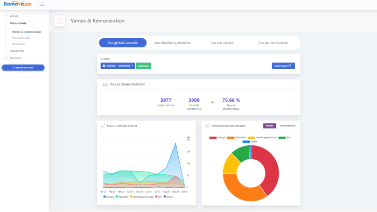Click the calendar icon in the date filter

(x=104, y=66)
